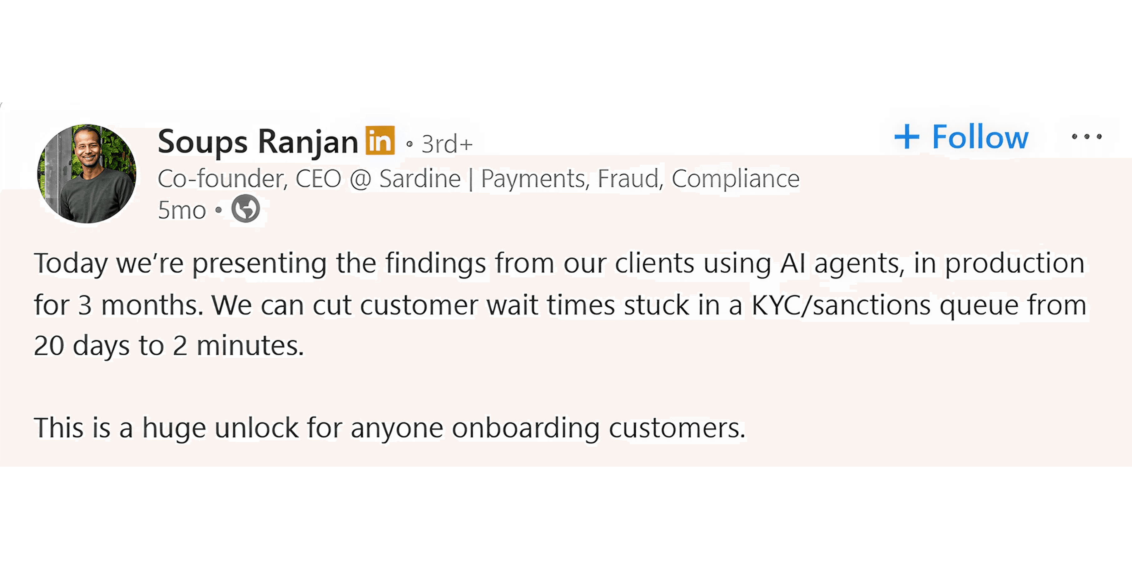This screenshot has width=1132, height=569.
Task: Click the '20 days to 2 minutes' line
Action: coord(169,346)
